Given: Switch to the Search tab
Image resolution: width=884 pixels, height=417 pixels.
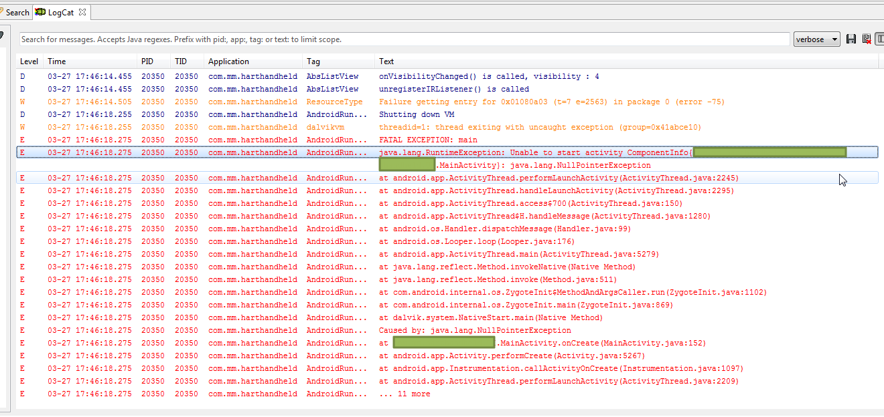Looking at the screenshot, I should pos(15,12).
